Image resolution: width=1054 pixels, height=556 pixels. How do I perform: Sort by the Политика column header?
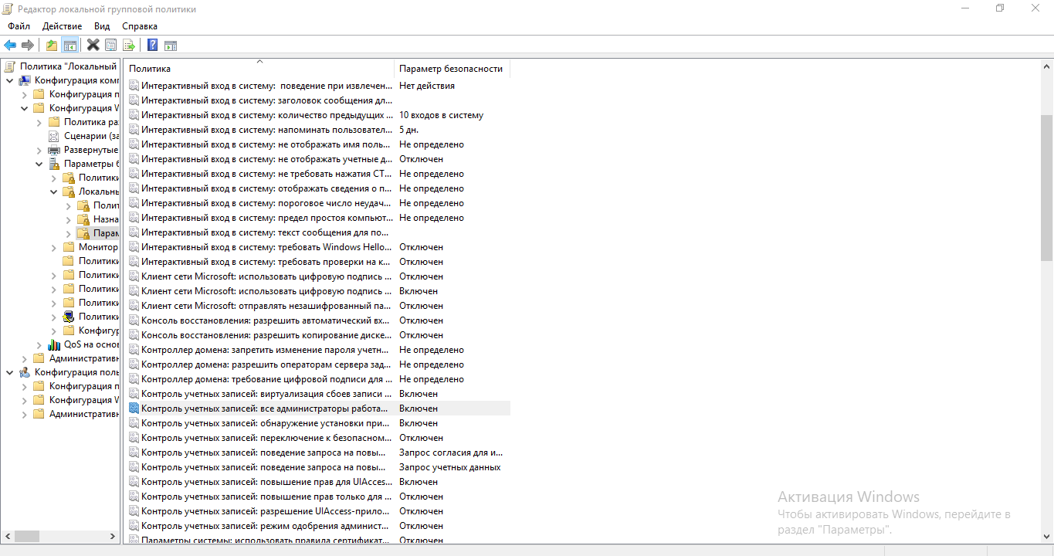(259, 69)
